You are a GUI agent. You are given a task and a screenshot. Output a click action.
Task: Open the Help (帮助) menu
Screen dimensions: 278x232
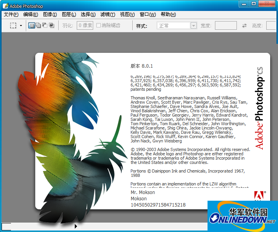coord(168,14)
